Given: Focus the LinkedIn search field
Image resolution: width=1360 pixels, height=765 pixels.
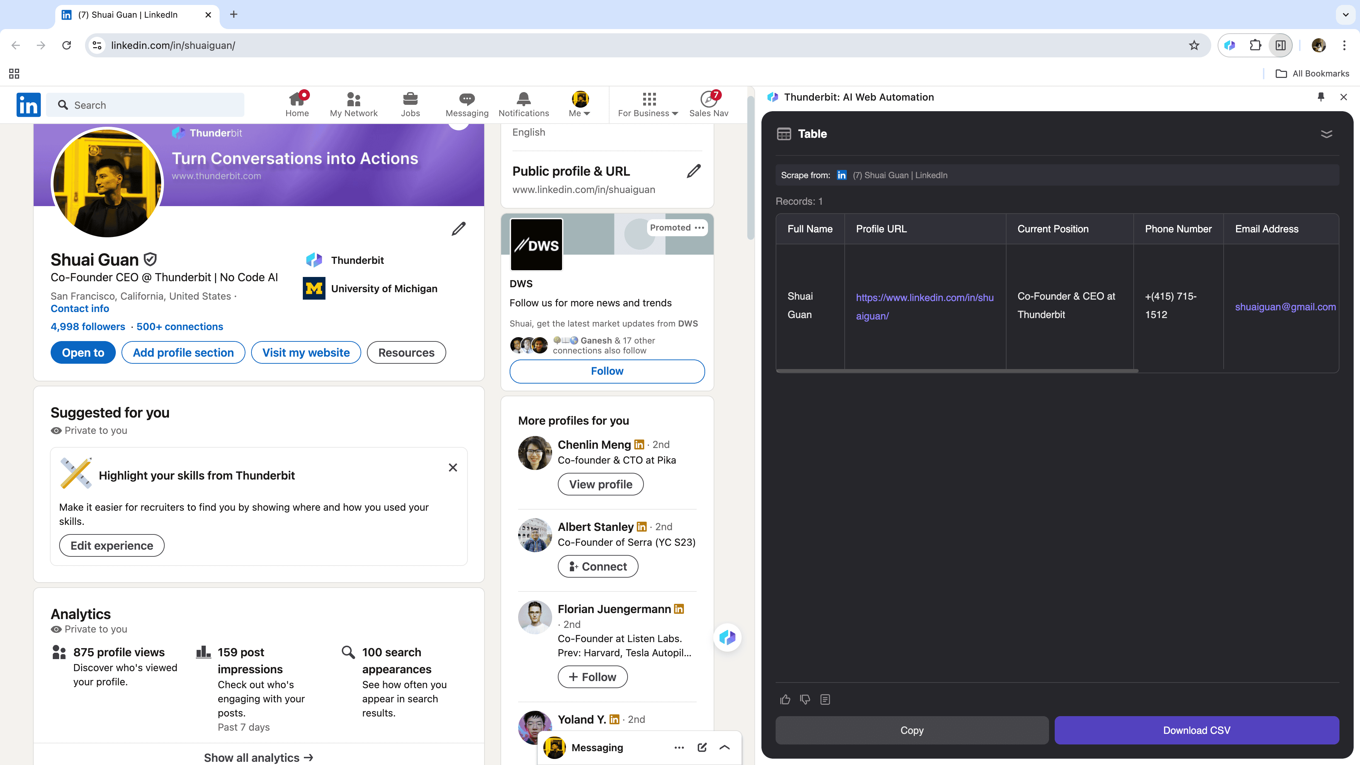Looking at the screenshot, I should click(x=145, y=105).
